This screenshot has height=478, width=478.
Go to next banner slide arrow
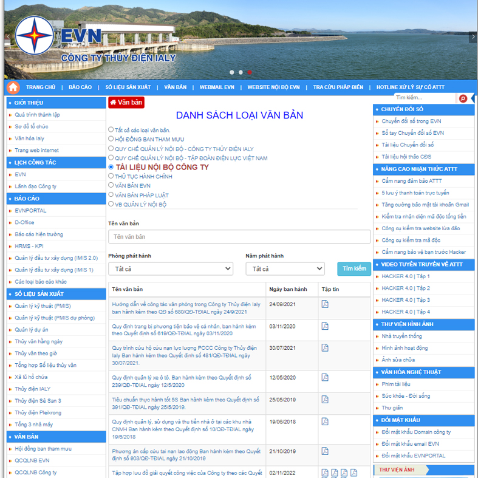473,36
